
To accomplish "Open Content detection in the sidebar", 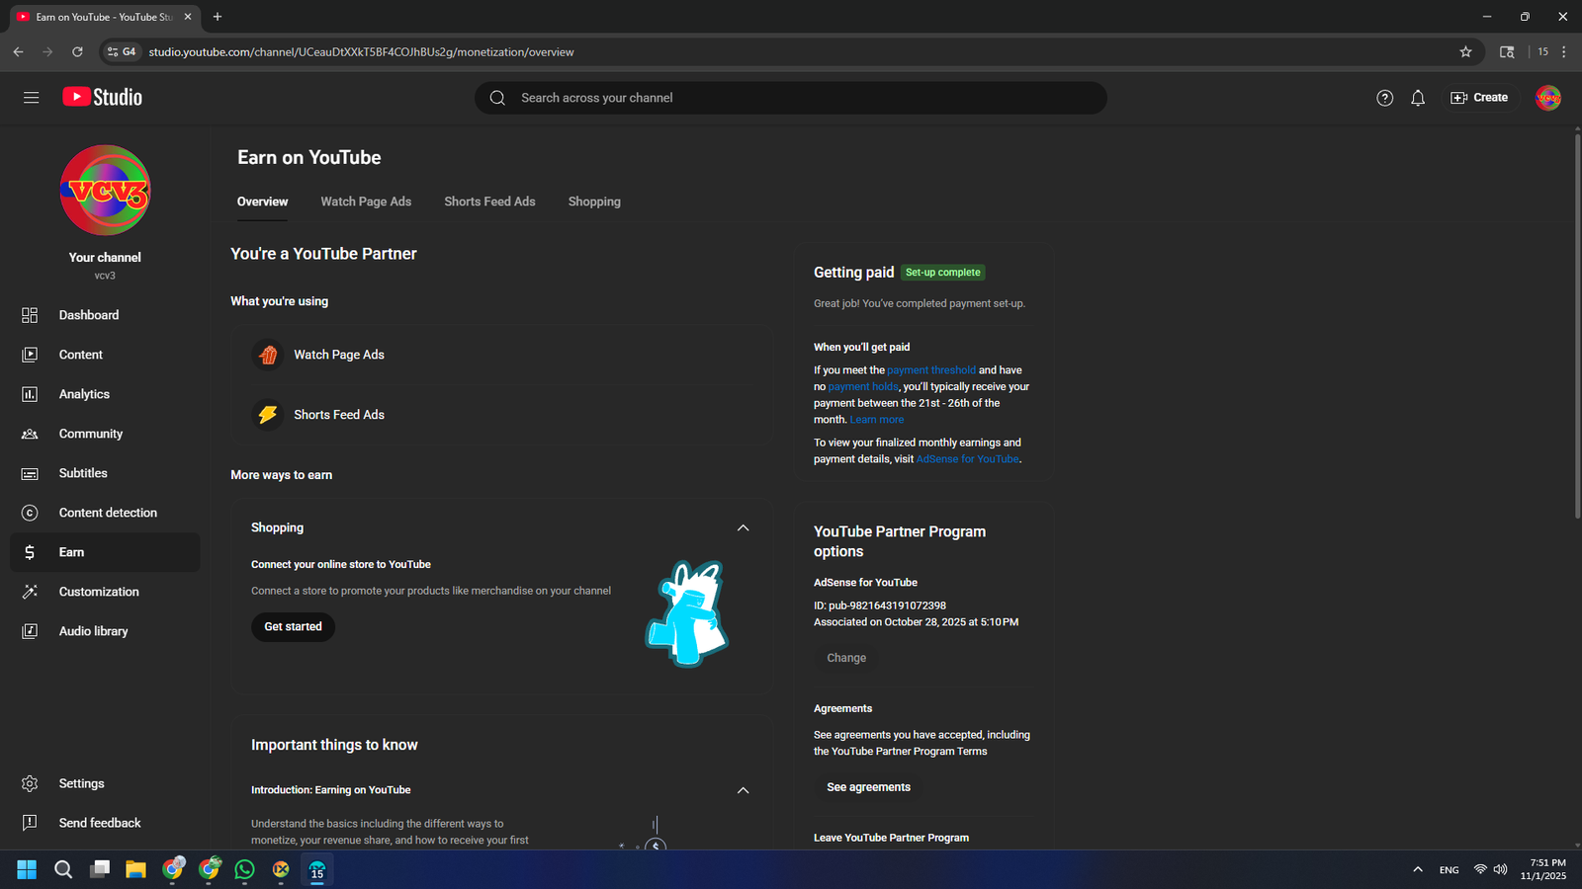I will [x=105, y=513].
